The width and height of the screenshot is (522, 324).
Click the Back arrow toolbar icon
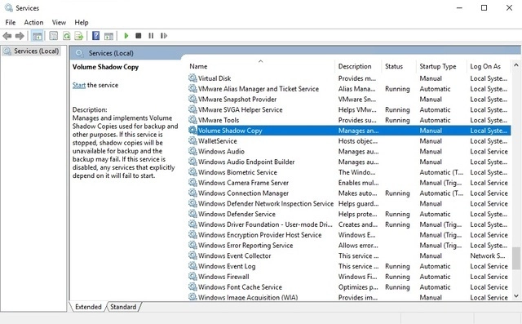coord(7,36)
